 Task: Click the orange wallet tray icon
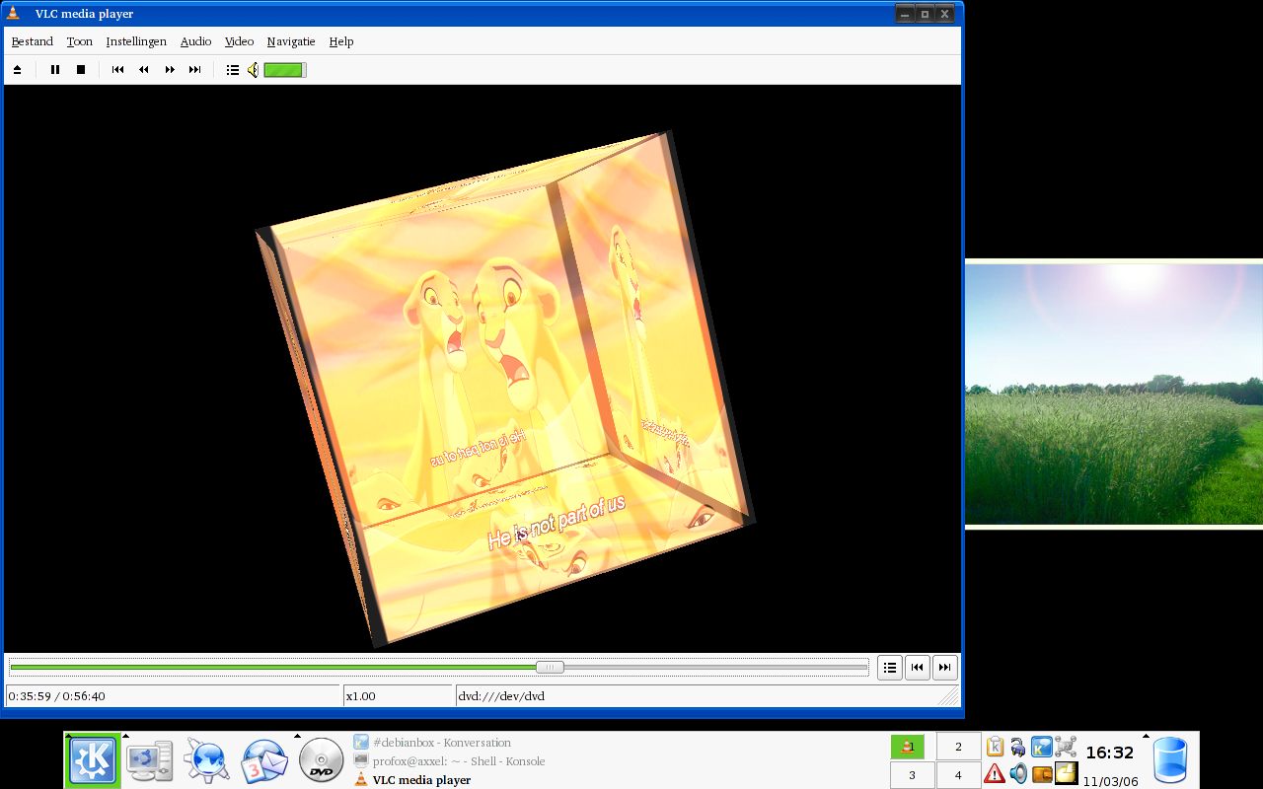tap(1042, 773)
